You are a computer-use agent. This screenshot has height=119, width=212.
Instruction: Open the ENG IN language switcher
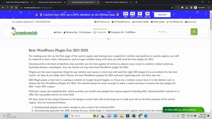pyautogui.click(x=183, y=116)
